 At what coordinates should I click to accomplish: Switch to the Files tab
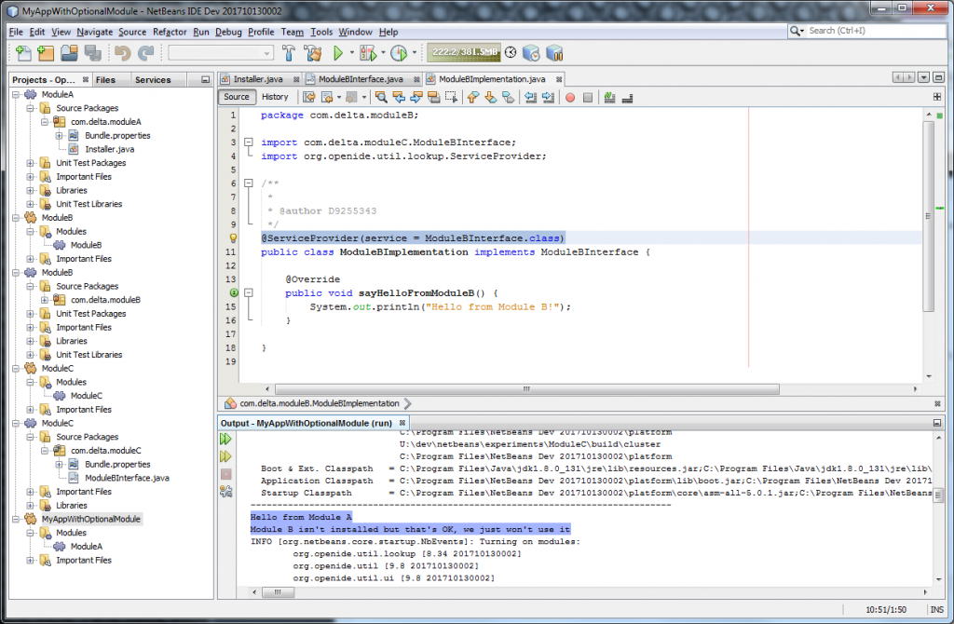(x=105, y=80)
